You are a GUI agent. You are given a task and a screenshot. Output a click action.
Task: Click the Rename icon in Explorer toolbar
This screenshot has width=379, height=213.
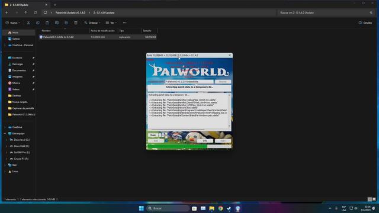pyautogui.click(x=57, y=22)
